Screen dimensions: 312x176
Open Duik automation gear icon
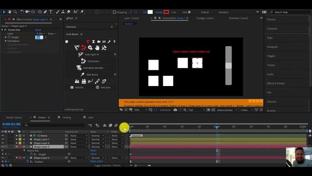tap(90, 47)
